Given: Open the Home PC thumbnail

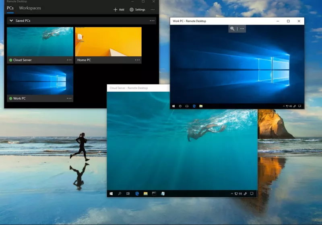Looking at the screenshot, I should point(108,42).
